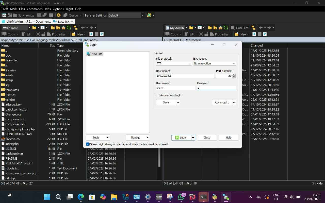Refresh the left panel directory listing
Image resolution: width=325 pixels, height=203 pixels.
coord(69,28)
